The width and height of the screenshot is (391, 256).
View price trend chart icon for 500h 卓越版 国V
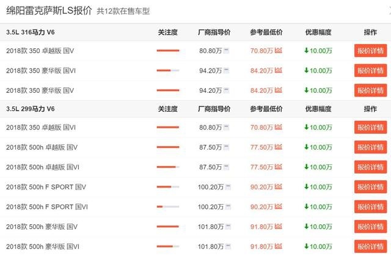[279, 147]
